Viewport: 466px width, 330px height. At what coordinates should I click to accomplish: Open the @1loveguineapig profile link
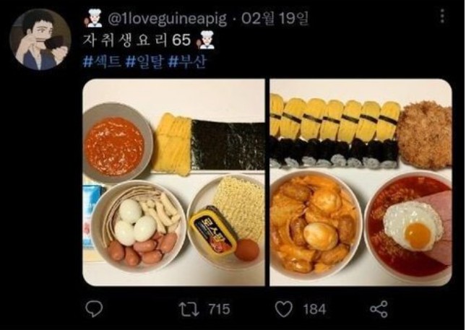click(x=167, y=19)
